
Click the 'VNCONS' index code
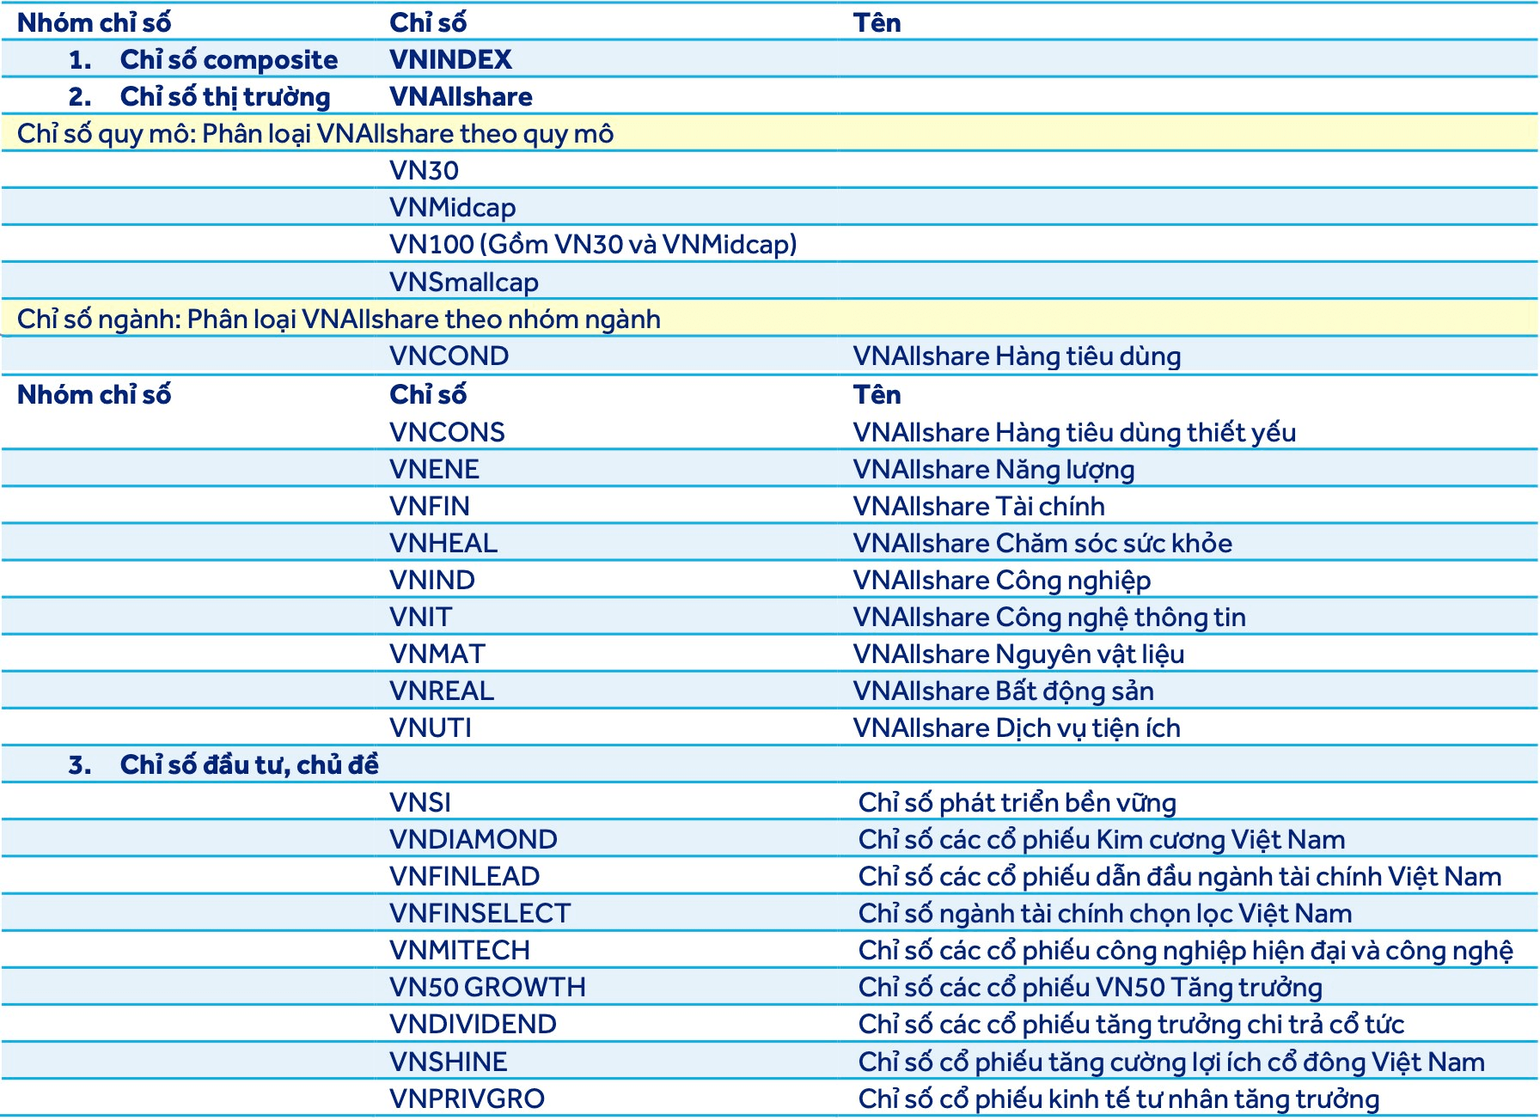click(447, 432)
